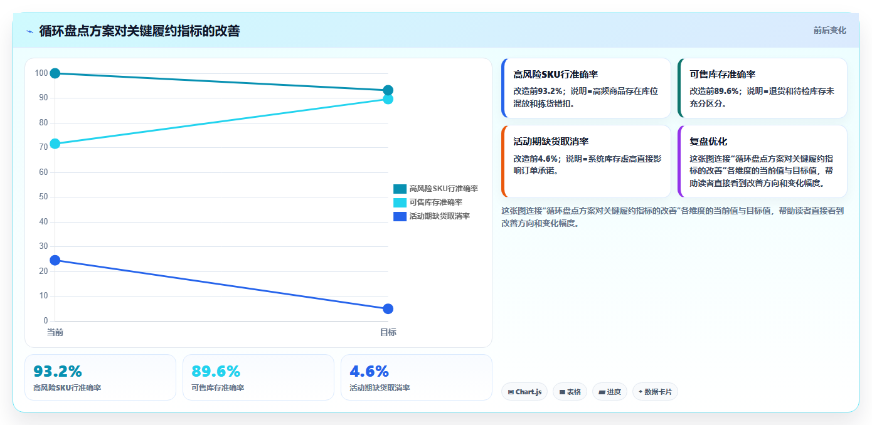Screen dimensions: 872x425
Task: Click 改造前4.6% description text
Action: click(587, 164)
